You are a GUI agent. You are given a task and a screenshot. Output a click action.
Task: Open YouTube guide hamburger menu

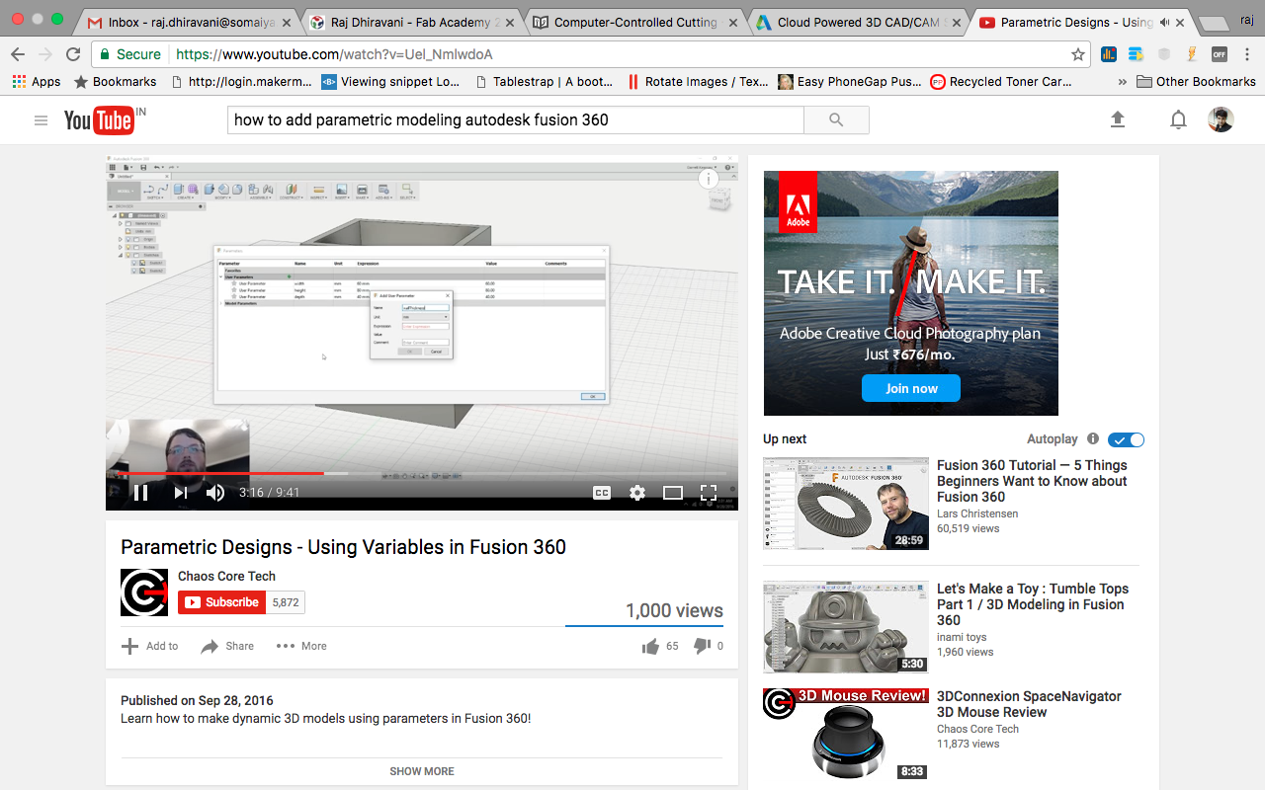tap(41, 120)
